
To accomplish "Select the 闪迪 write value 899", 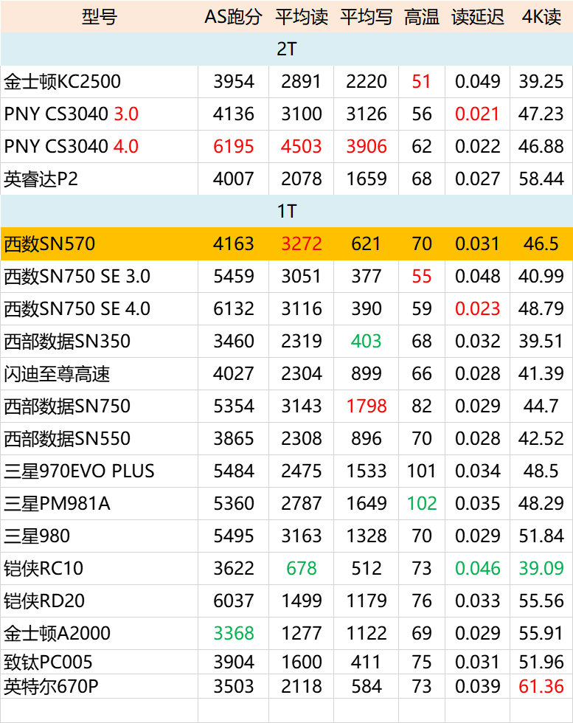I will point(366,373).
